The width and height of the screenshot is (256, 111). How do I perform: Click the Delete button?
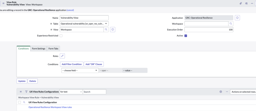coord(33,81)
